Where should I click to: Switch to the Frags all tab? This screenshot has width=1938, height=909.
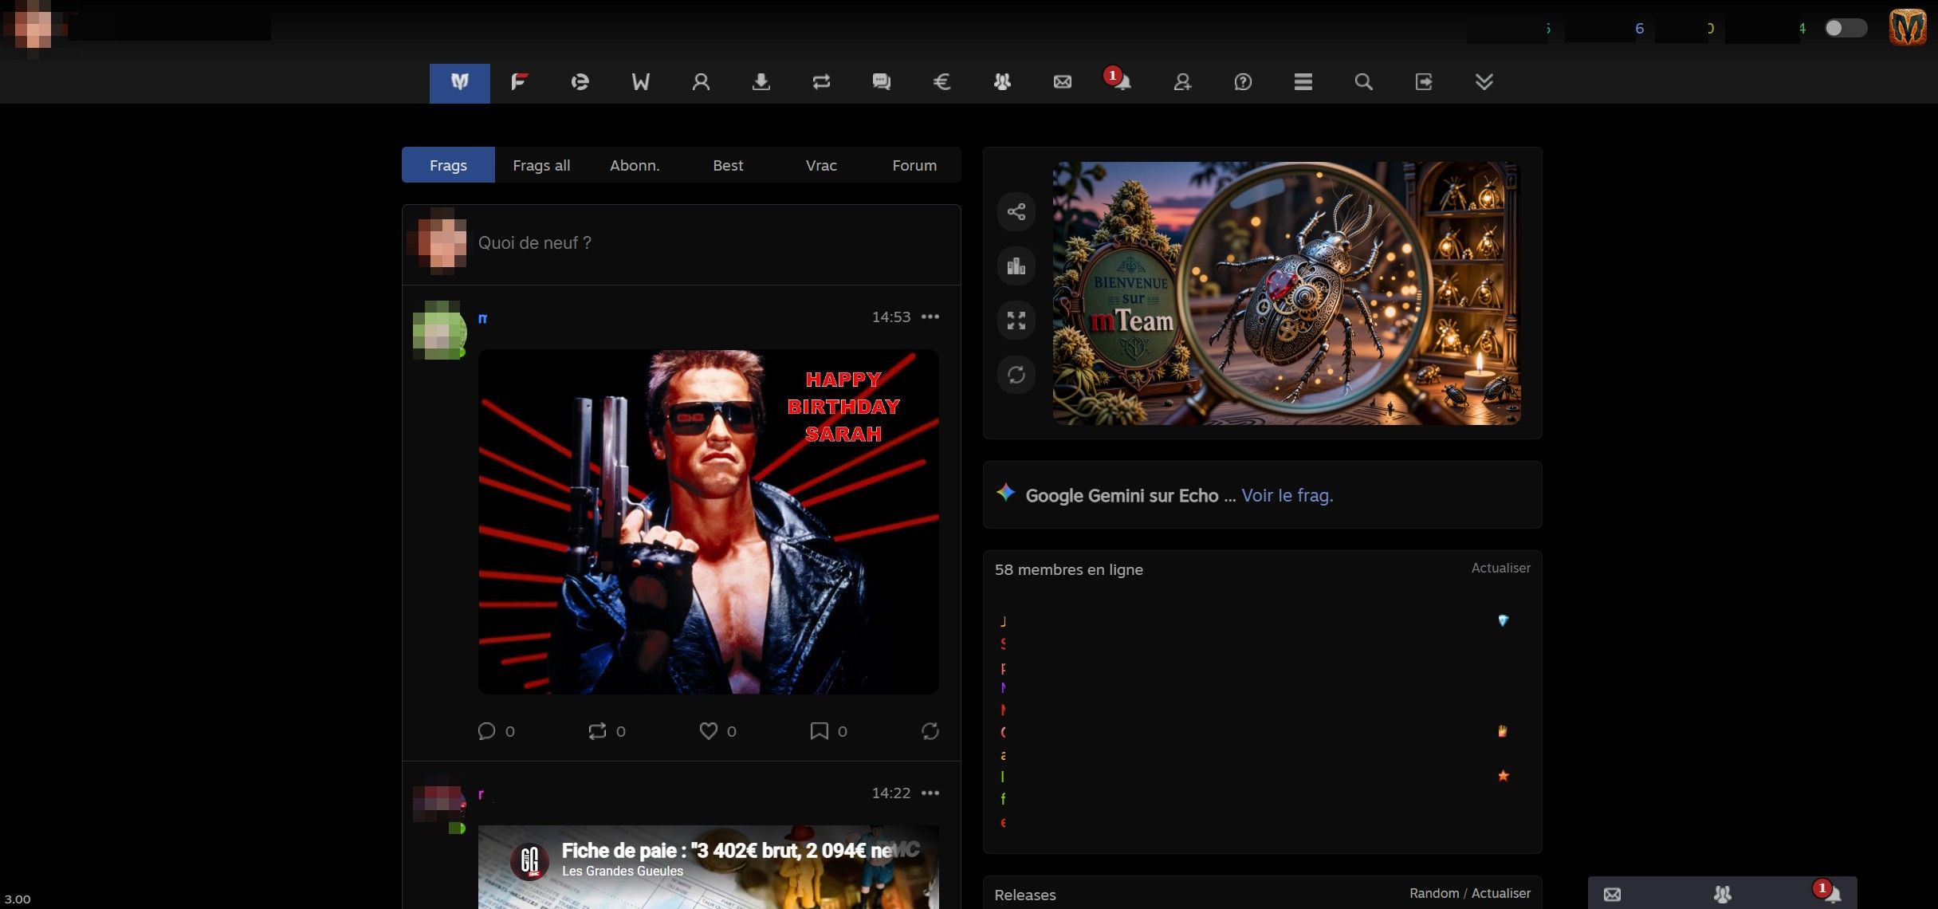541,165
